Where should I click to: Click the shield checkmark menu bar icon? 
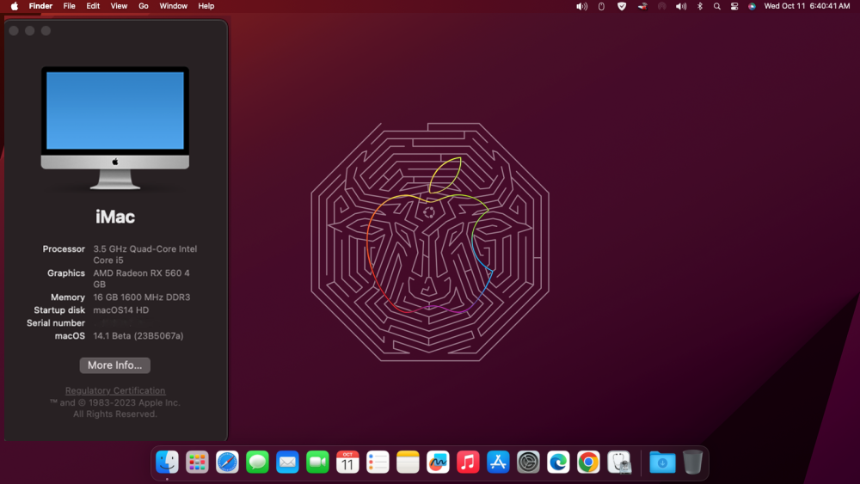[x=622, y=6]
